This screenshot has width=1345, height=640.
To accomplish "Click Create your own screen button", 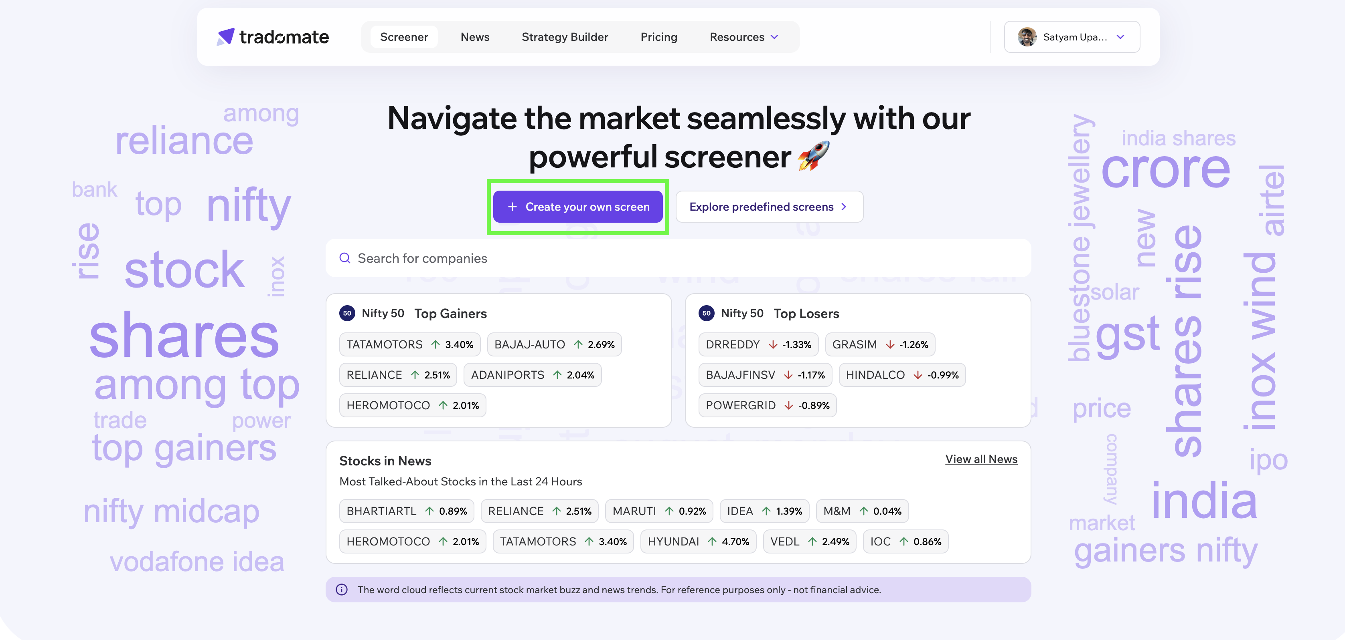I will (577, 207).
